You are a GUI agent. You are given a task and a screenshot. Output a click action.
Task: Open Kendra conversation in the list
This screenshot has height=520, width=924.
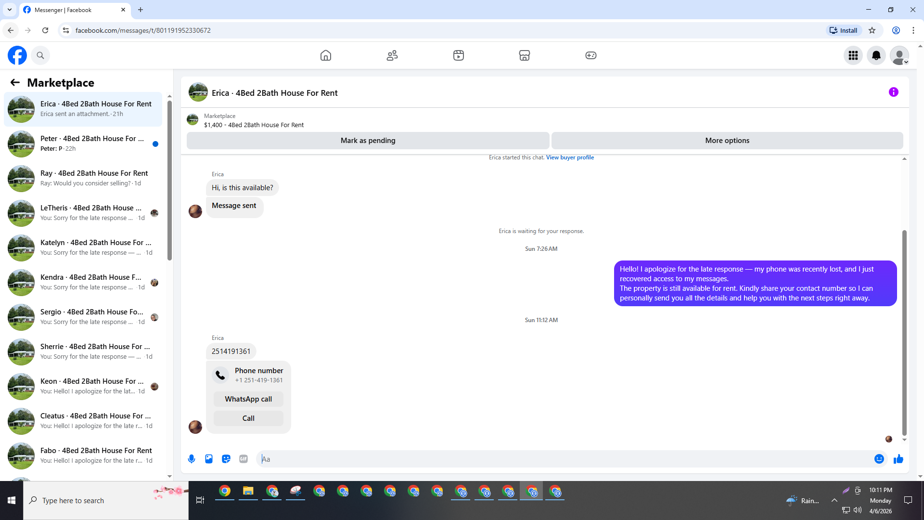point(83,282)
